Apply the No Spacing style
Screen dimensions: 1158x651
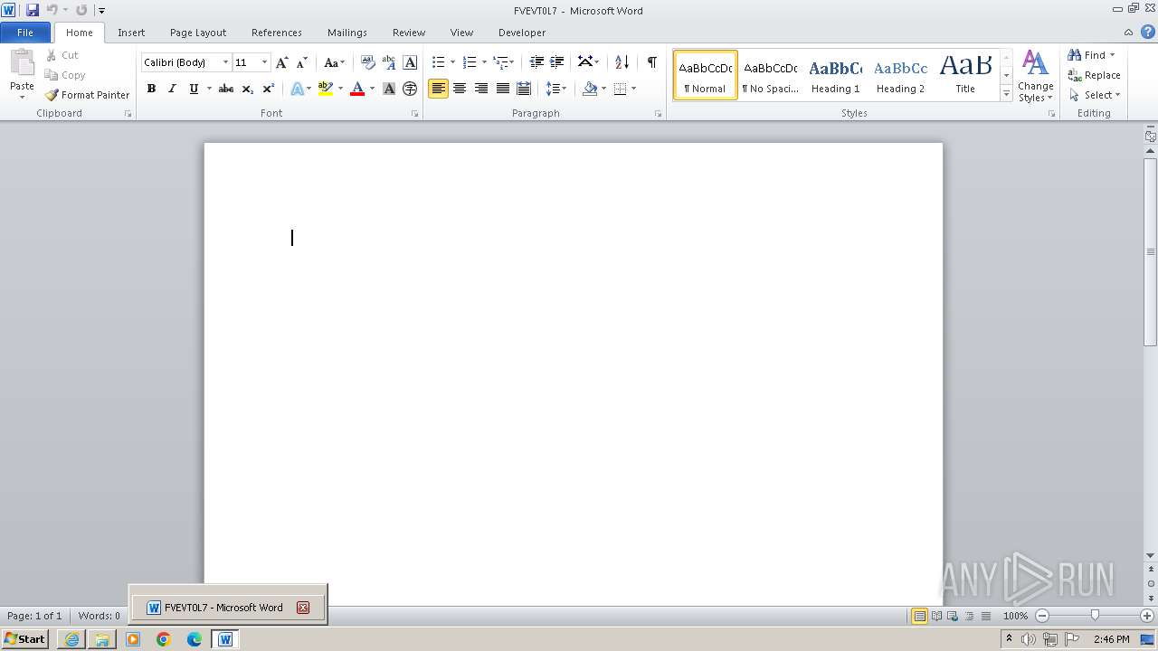tap(771, 75)
